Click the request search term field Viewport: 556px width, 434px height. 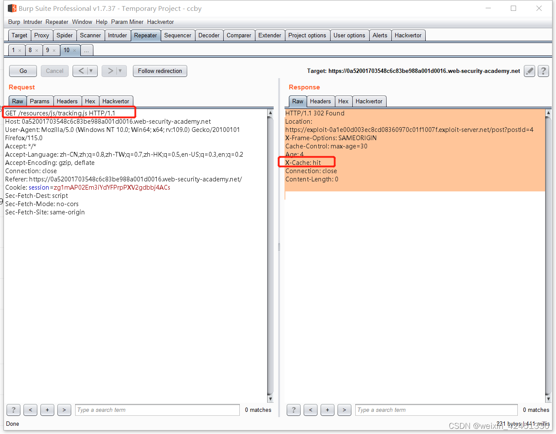coord(157,410)
